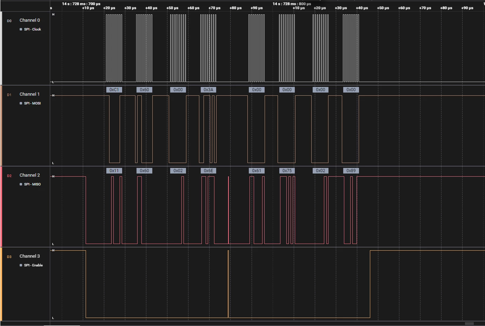Select the 0x3A decoded byte on MOSI
485x326 pixels.
pyautogui.click(x=208, y=90)
